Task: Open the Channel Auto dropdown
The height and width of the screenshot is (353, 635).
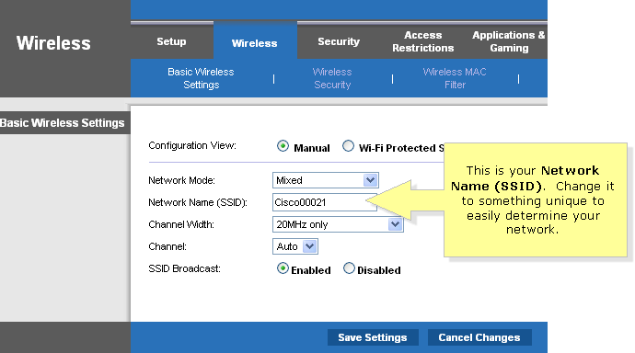Action: (x=310, y=246)
